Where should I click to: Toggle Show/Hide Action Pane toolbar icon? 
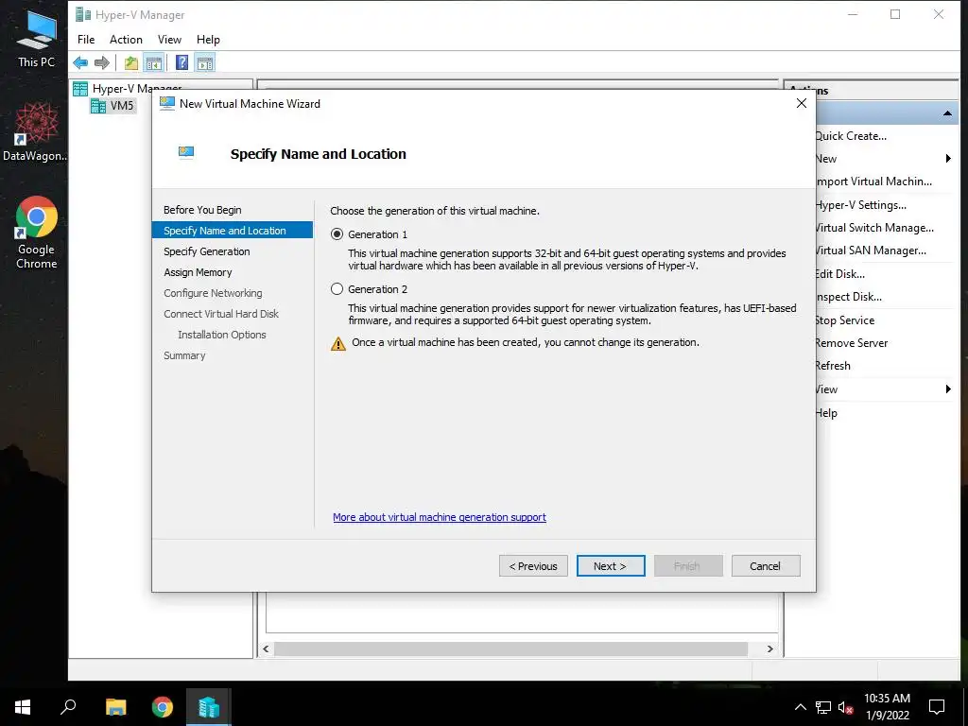(205, 62)
